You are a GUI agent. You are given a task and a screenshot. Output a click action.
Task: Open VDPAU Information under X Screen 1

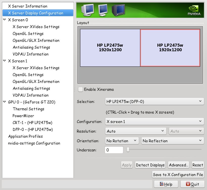coord(31,95)
